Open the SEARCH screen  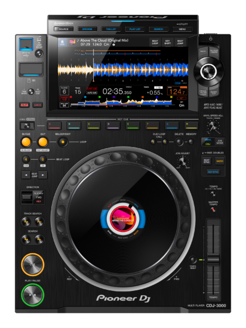[x=159, y=29]
